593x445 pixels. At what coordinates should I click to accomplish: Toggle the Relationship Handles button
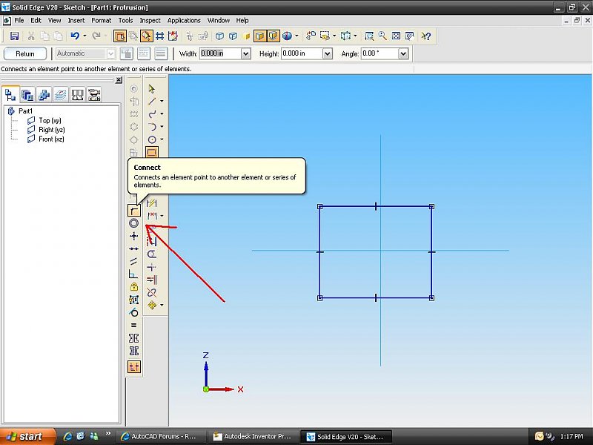point(134,366)
